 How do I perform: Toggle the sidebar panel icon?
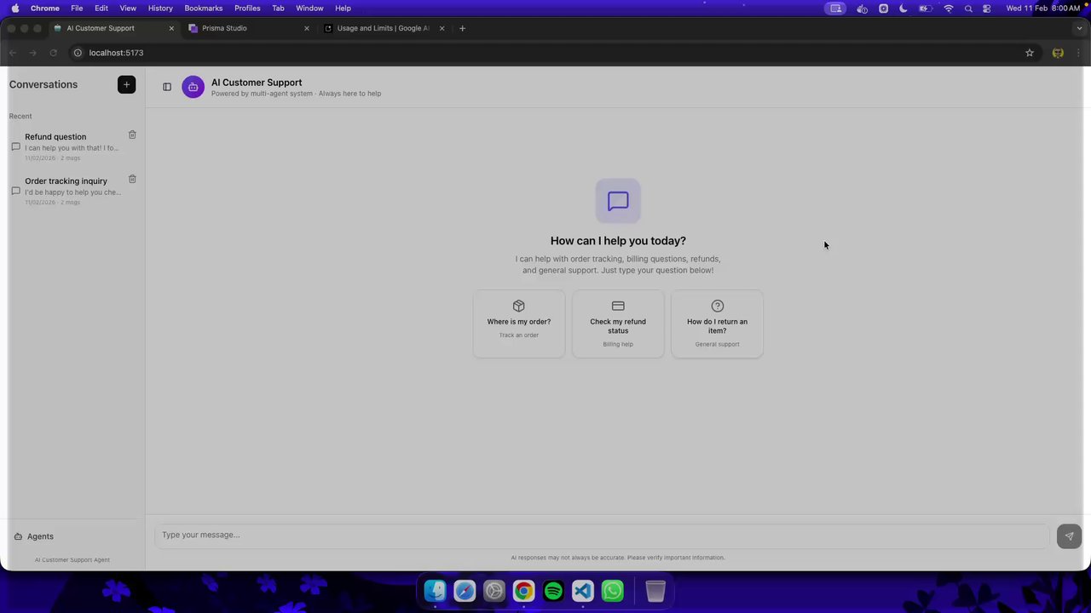167,87
